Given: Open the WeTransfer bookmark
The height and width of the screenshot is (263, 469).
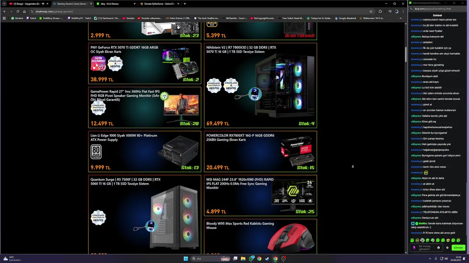Looking at the screenshot, I should coord(234,18).
